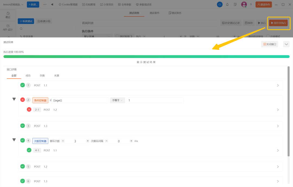Open 归档管理
Viewport: 293px width, 187px height.
(89, 5)
